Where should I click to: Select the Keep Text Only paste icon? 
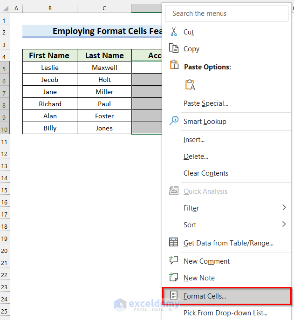(190, 85)
